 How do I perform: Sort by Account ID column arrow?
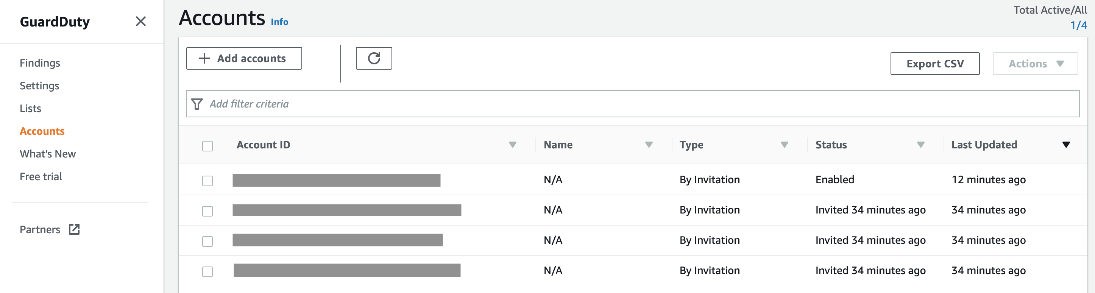[512, 145]
